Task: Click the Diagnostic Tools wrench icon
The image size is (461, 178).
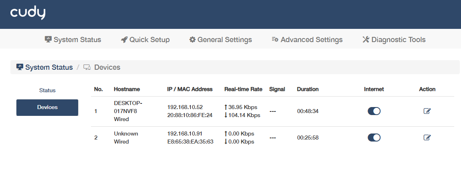Action: pos(366,40)
